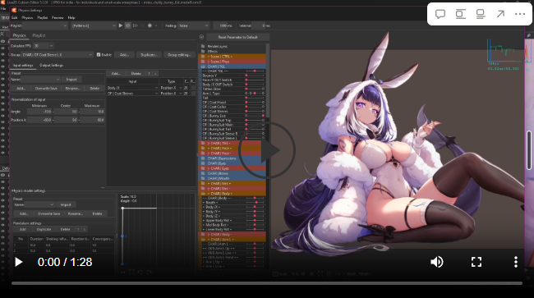Image resolution: width=534 pixels, height=298 pixels.
Task: Click the collapse circle icon beside Reset Parameter
Action: click(201, 37)
